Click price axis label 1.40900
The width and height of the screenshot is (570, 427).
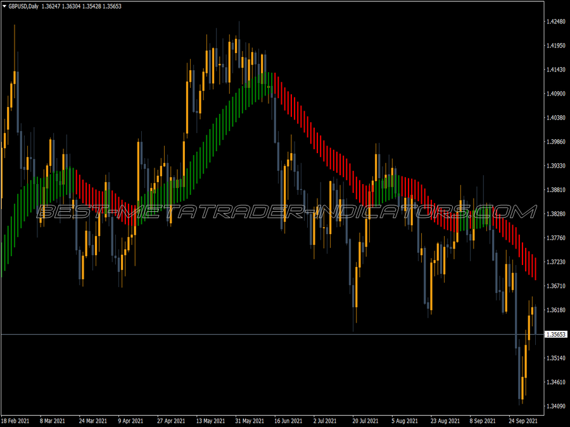click(556, 94)
